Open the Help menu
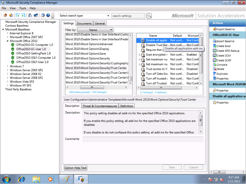246x184 pixels. [x=33, y=8]
